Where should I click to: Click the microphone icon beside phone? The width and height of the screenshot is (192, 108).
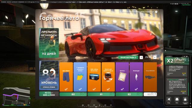(x=190, y=103)
